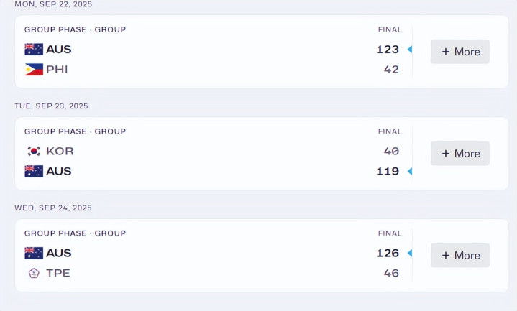Click the winner arrow beside score 119

click(x=410, y=172)
